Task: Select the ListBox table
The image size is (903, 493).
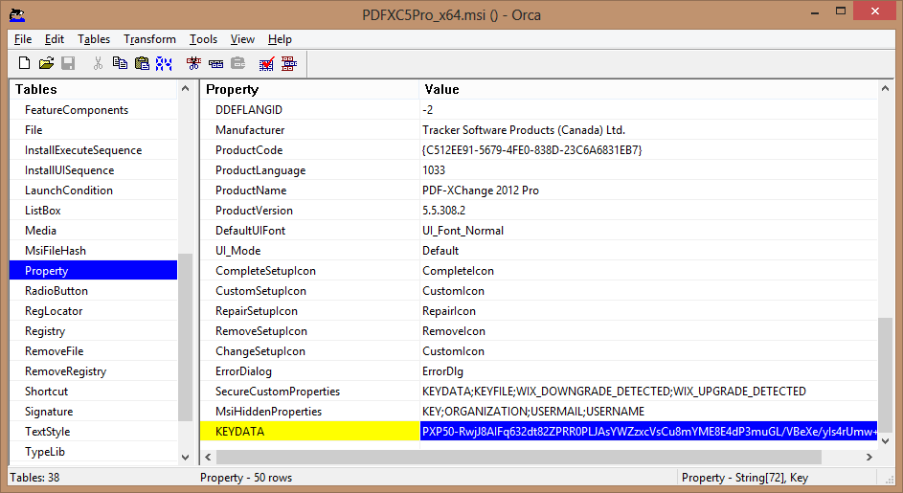Action: [93, 211]
